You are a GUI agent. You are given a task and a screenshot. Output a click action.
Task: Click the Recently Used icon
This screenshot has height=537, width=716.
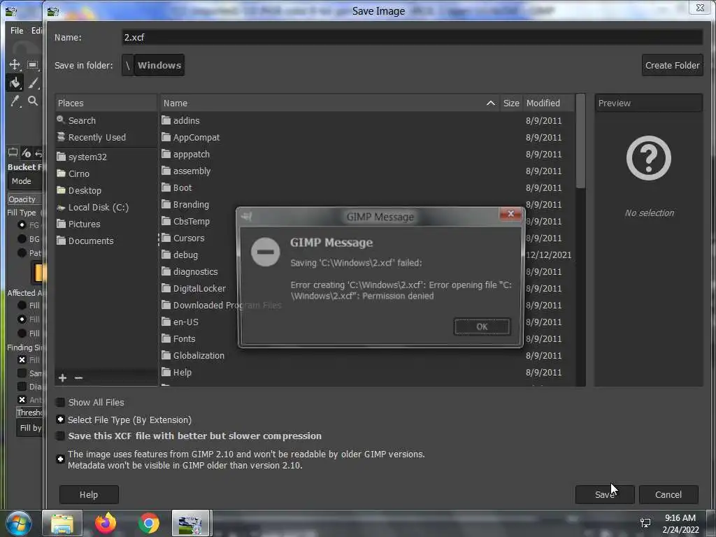(x=61, y=137)
